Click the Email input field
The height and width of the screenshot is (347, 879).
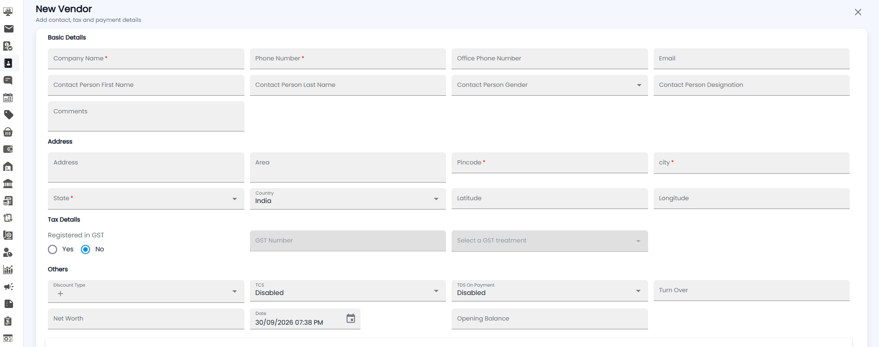click(x=752, y=59)
